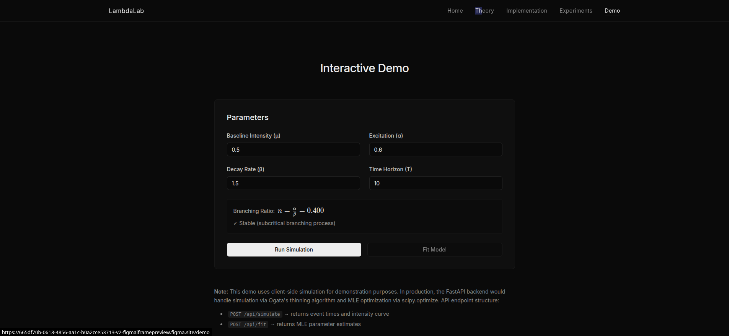Image resolution: width=729 pixels, height=336 pixels.
Task: Click the Time Horizon (T) label
Action: 390,169
